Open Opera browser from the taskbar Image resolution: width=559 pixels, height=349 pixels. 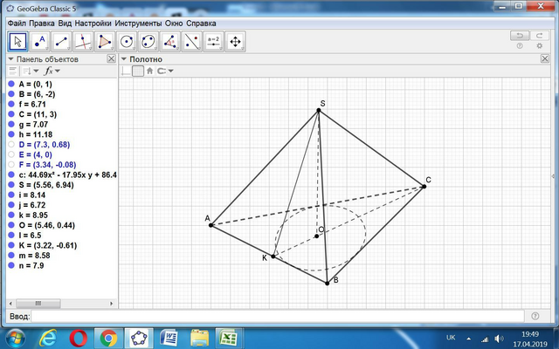point(79,339)
